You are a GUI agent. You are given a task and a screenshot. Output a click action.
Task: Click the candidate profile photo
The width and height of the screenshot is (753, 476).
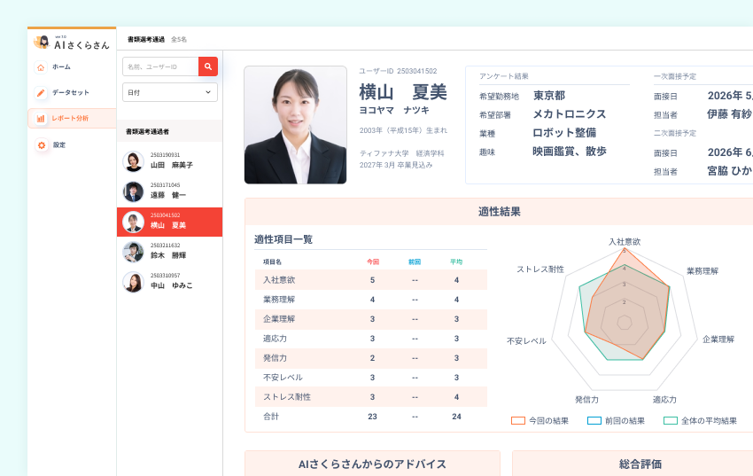[295, 125]
